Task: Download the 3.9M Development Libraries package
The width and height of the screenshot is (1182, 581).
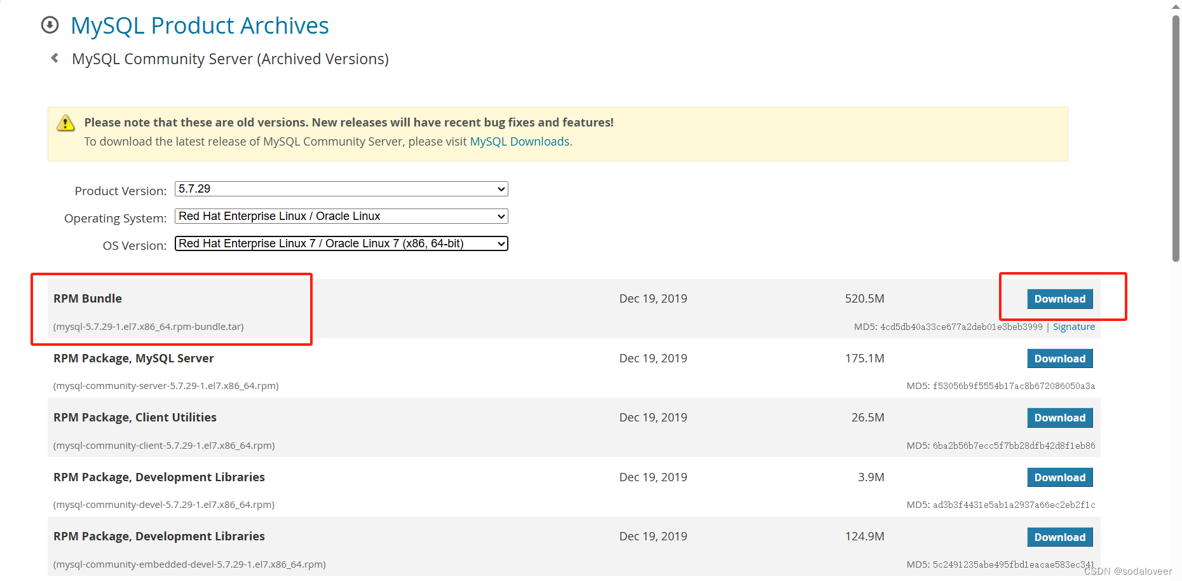Action: pyautogui.click(x=1060, y=477)
